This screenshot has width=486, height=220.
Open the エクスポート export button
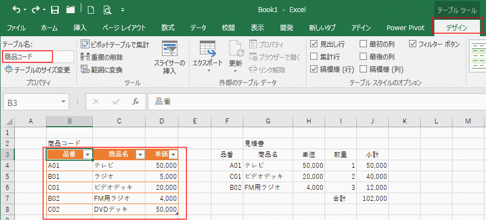pyautogui.click(x=208, y=55)
